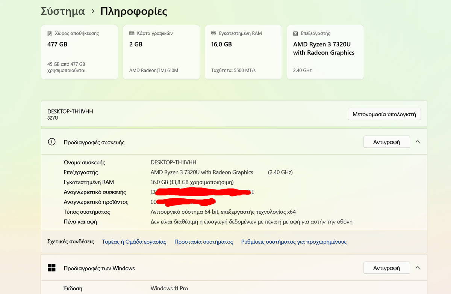This screenshot has width=451, height=294.
Task: Select the text 'Ταχύτητα: 5500 MT/s'
Action: pos(233,70)
